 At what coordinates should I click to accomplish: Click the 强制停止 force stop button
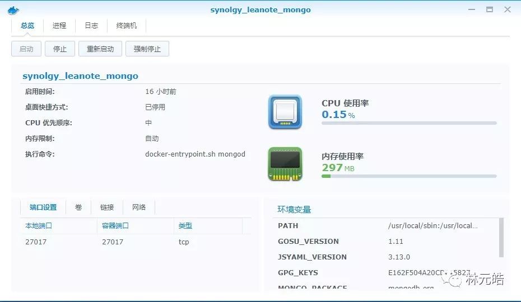click(x=147, y=49)
